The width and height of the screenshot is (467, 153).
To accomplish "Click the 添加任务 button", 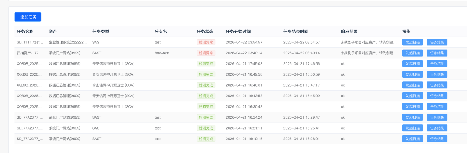I will 28,17.
